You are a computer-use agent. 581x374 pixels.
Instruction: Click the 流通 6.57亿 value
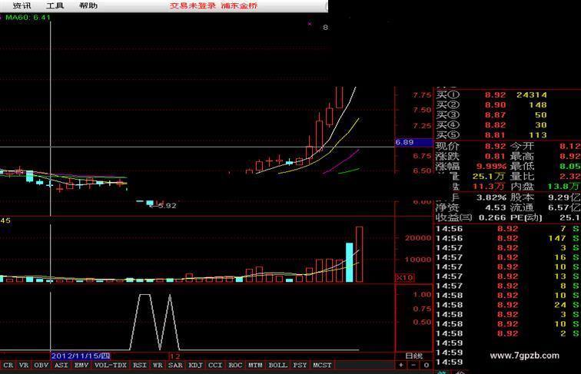[564, 207]
